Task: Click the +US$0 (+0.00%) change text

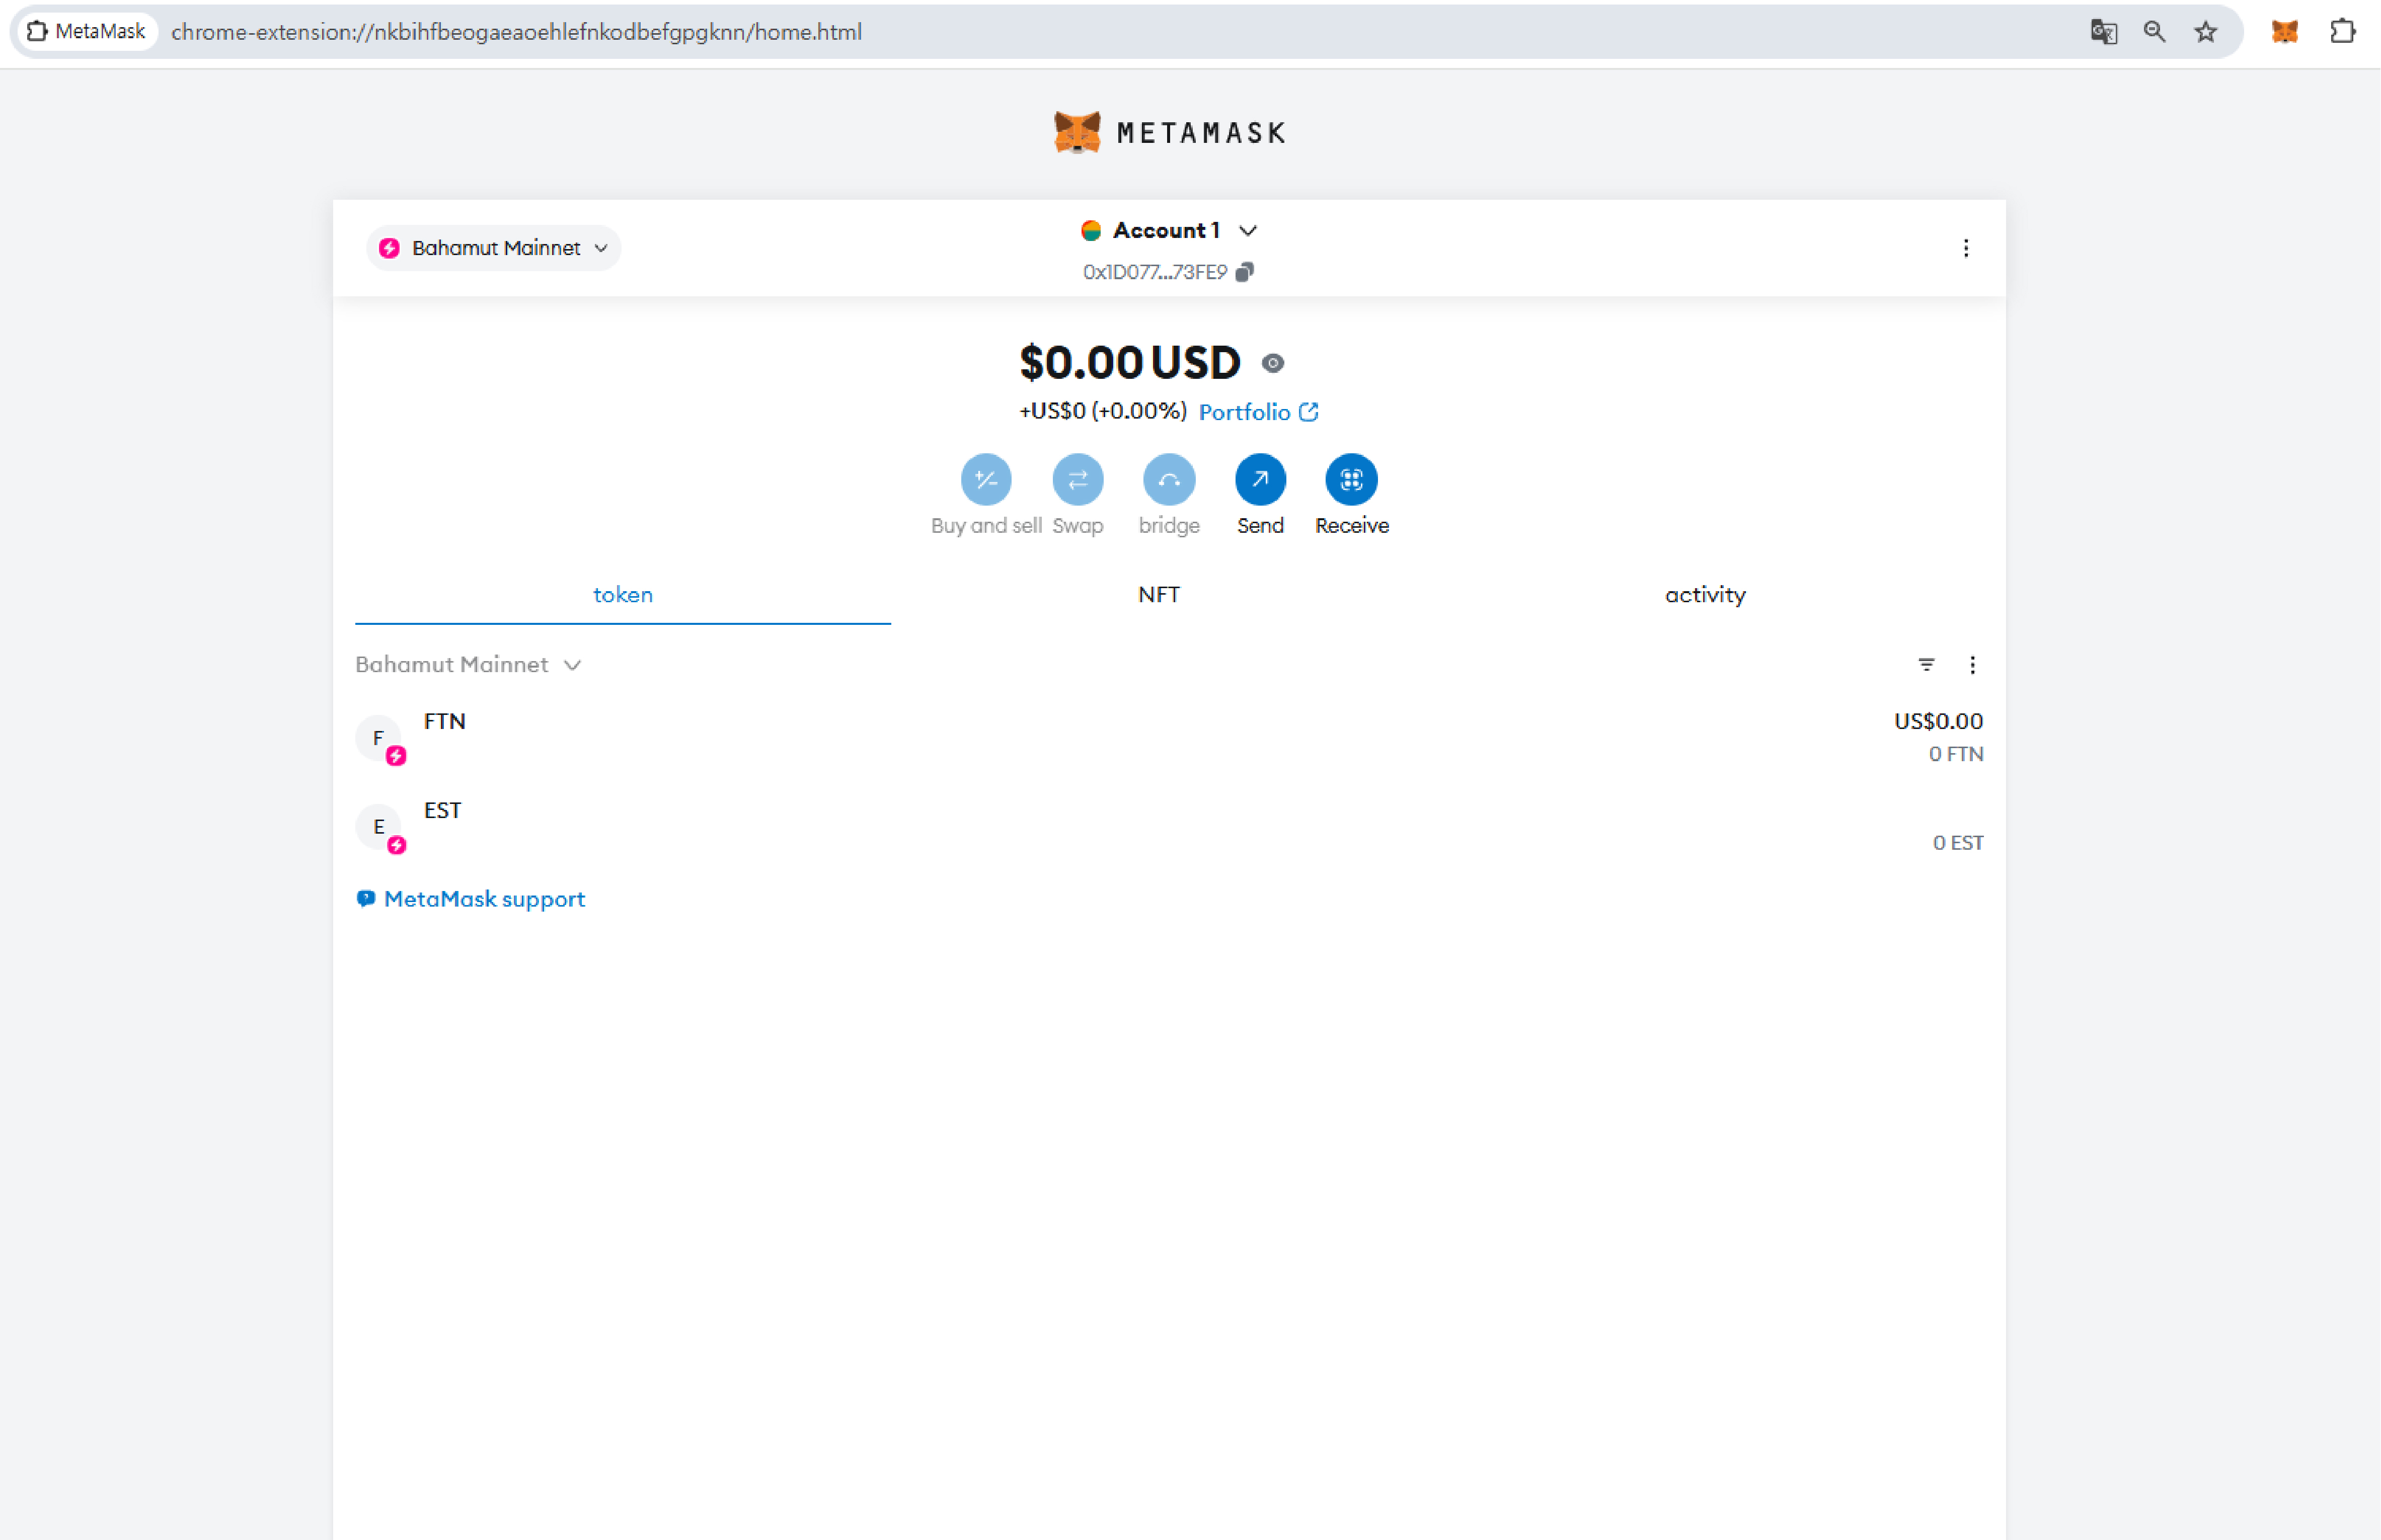Action: pyautogui.click(x=1103, y=411)
